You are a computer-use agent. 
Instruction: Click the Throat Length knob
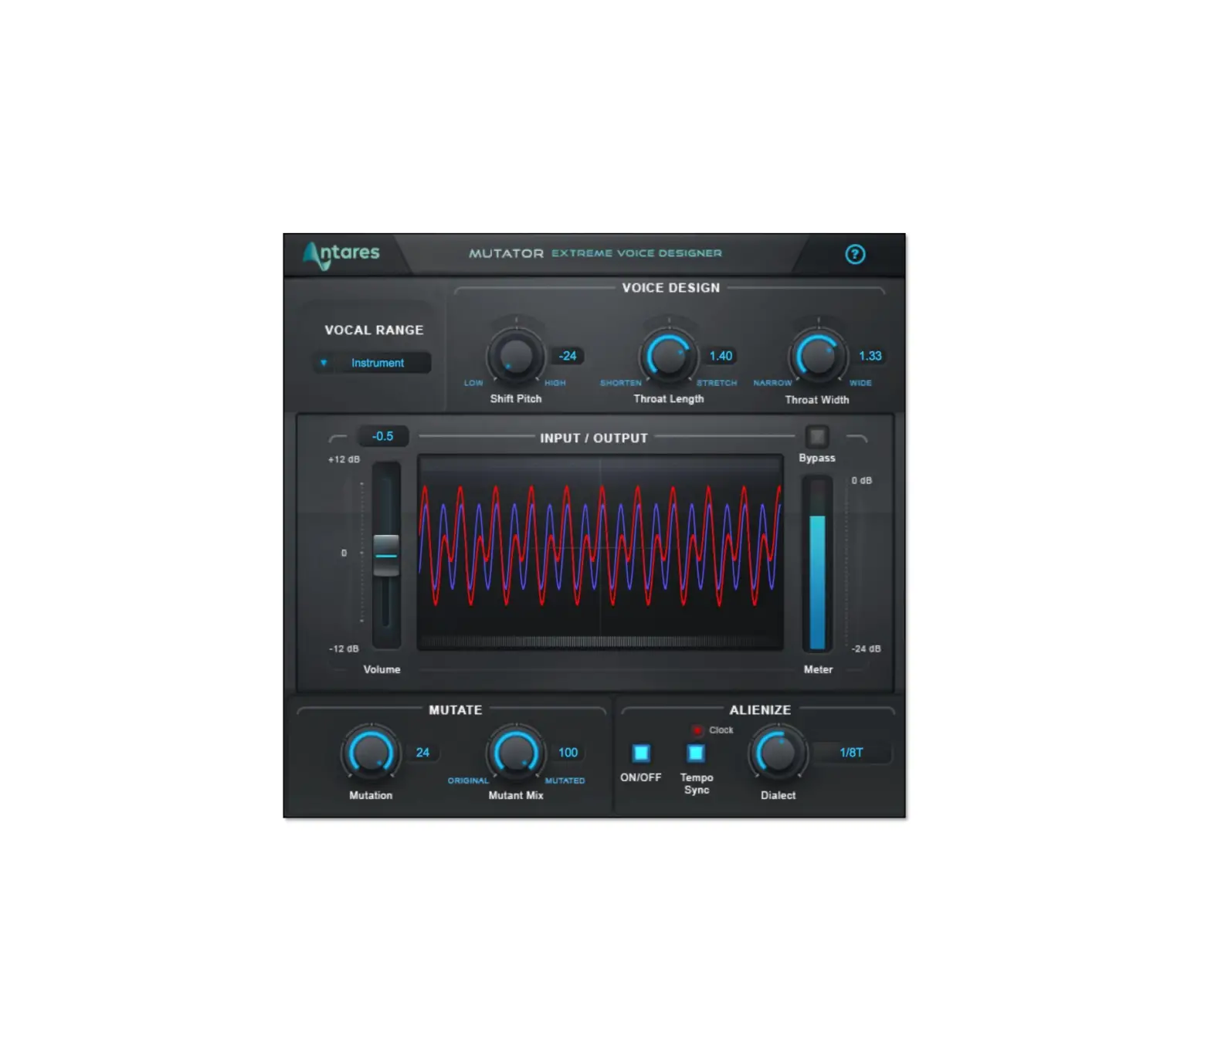pos(668,356)
